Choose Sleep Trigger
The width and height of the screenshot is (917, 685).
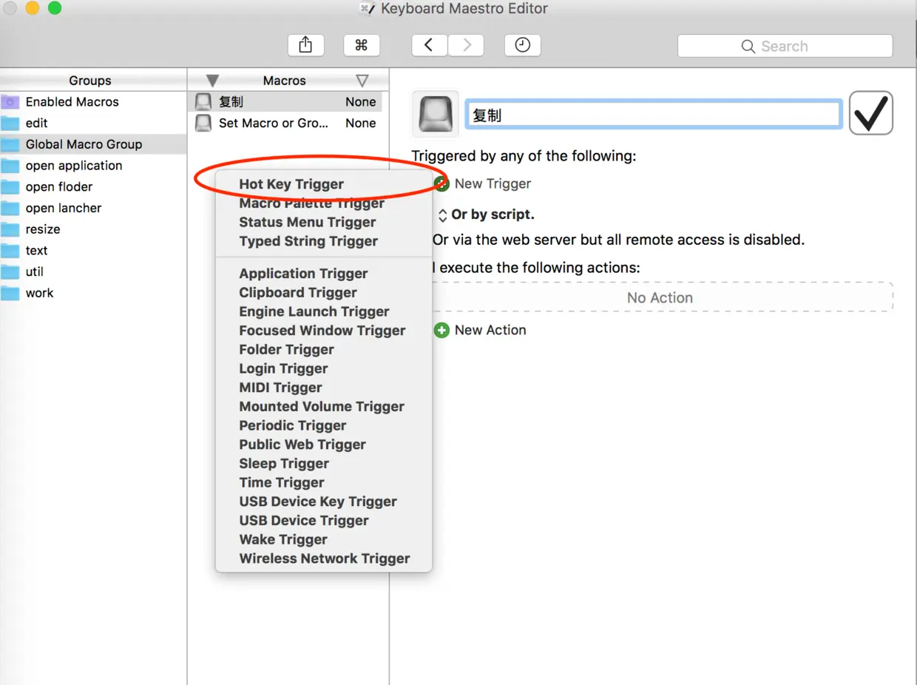click(x=324, y=464)
